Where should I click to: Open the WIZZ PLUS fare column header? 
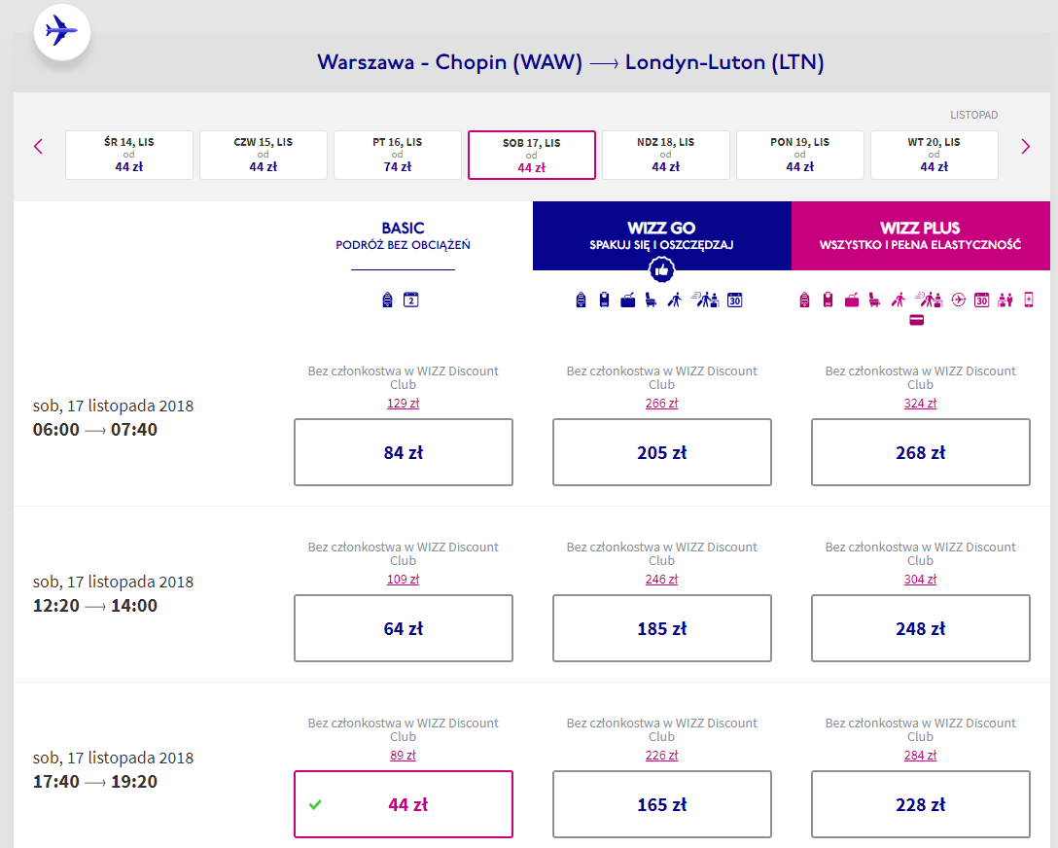[x=920, y=235]
